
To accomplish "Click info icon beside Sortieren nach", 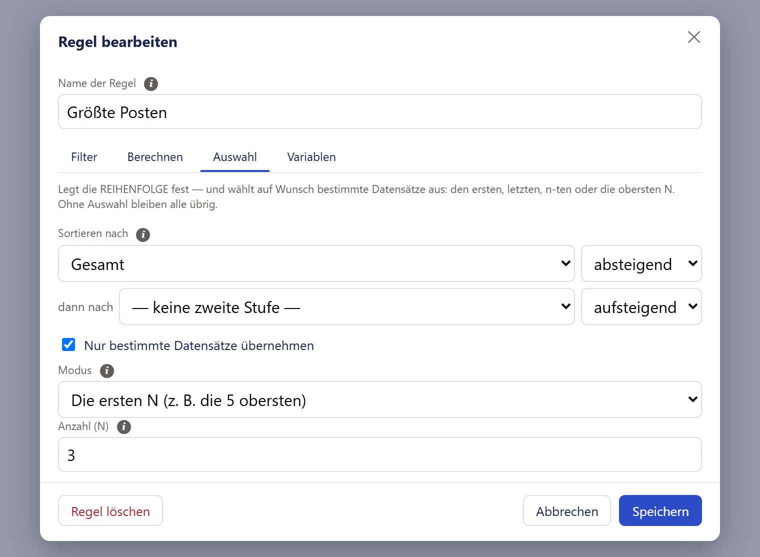I will point(143,234).
